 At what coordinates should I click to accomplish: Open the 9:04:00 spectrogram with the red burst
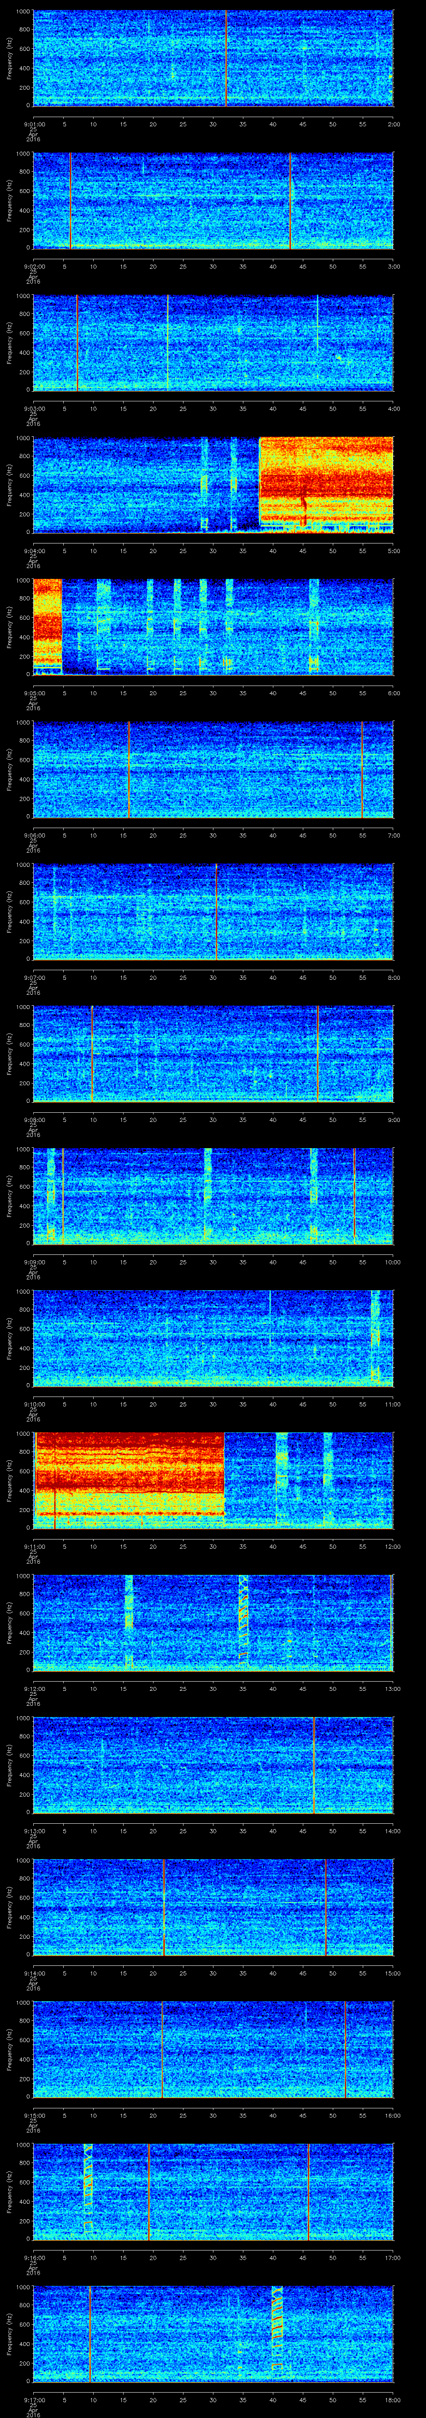tap(213, 485)
